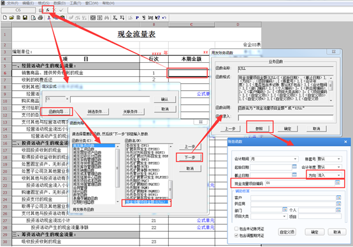Create a new report with the blank page icon
Viewport: 353px width, 247px height.
[x=5, y=18]
